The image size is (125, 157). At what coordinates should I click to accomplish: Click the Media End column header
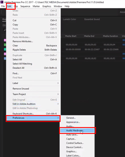[x=89, y=36]
